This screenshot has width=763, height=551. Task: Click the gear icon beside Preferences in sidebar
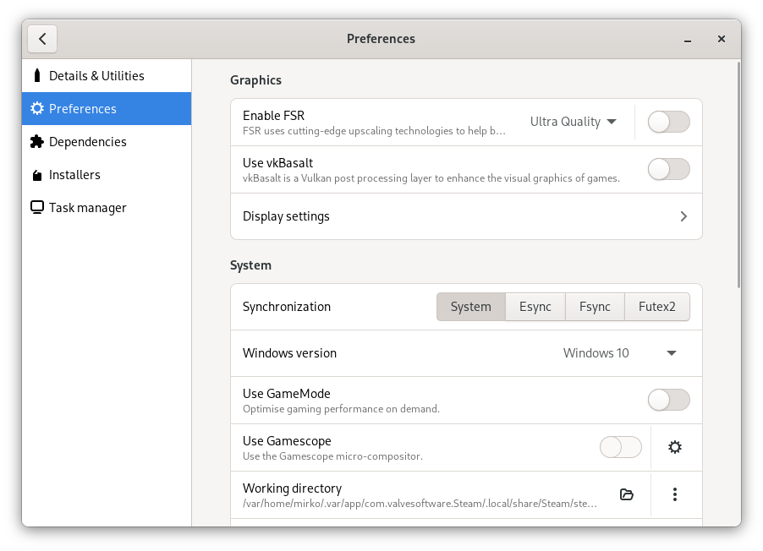(x=36, y=109)
